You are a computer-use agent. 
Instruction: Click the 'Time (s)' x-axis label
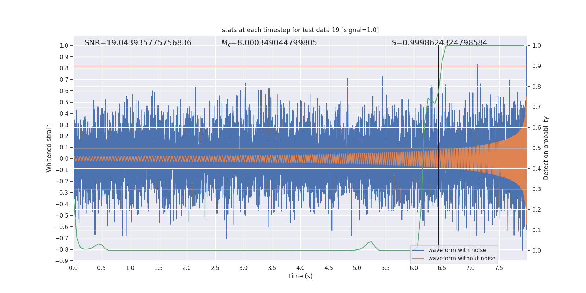tap(300, 276)
